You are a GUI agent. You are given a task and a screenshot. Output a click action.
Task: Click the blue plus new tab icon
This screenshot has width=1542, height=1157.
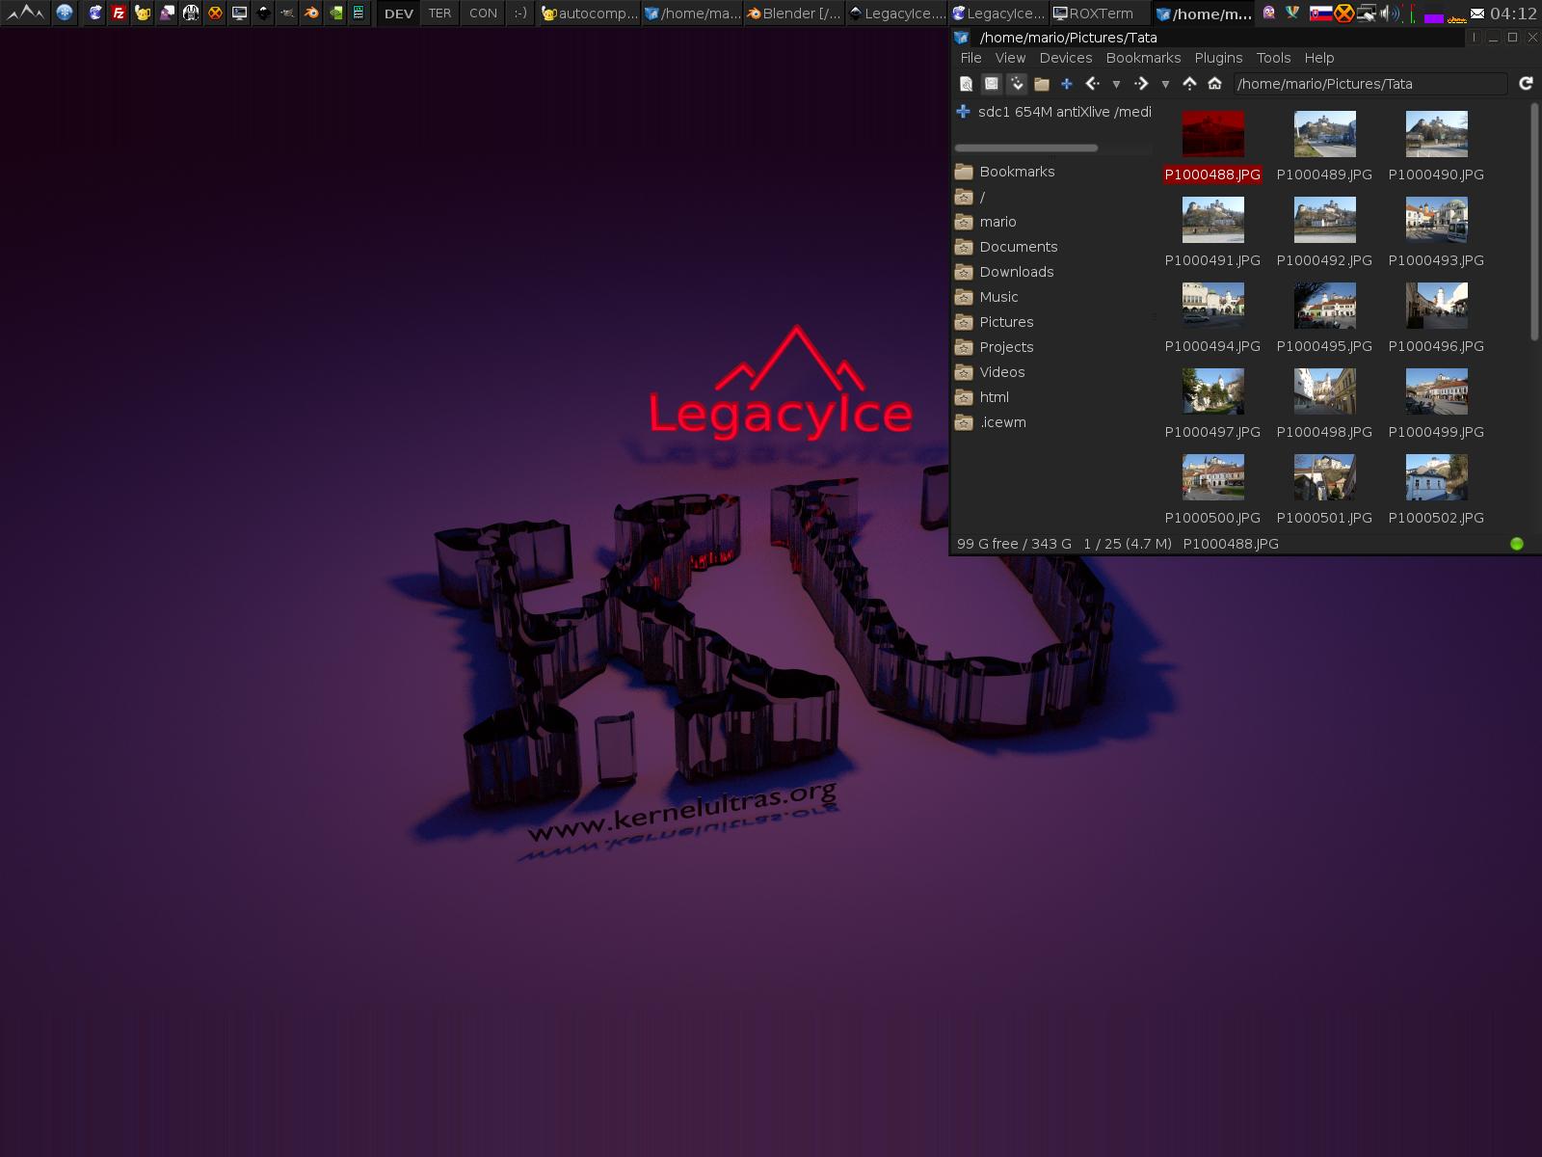pyautogui.click(x=1066, y=84)
